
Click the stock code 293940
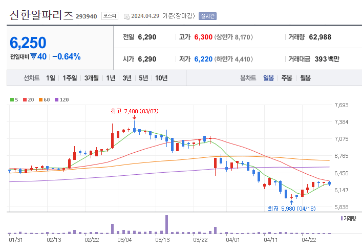coord(87,16)
